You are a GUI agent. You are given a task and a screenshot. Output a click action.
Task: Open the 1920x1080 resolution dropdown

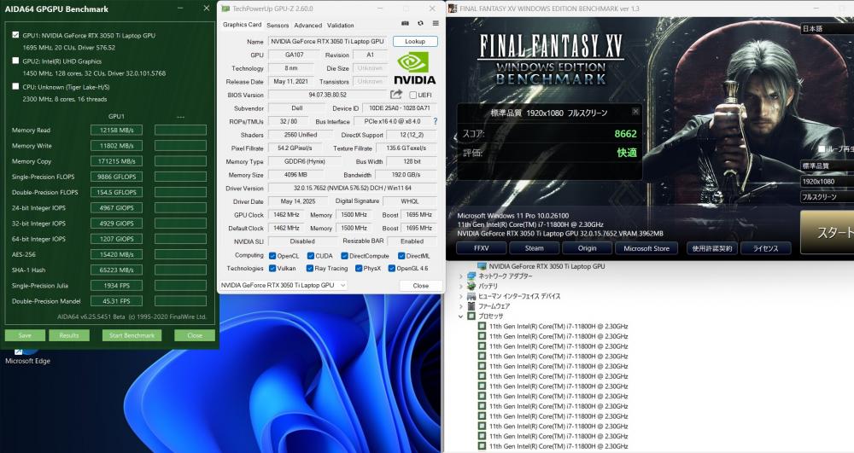(827, 181)
